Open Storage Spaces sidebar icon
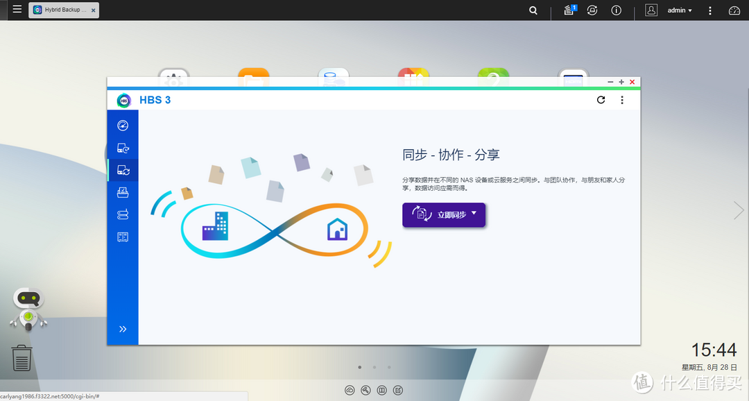Screen dimensions: 749x401 (123, 214)
